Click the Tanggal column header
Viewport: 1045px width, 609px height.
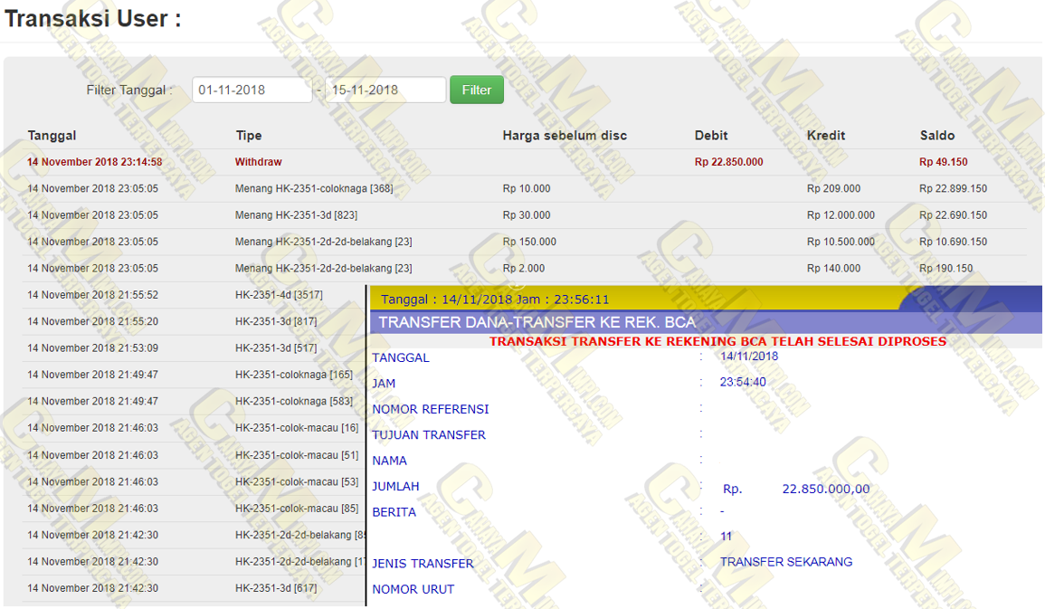[x=52, y=136]
